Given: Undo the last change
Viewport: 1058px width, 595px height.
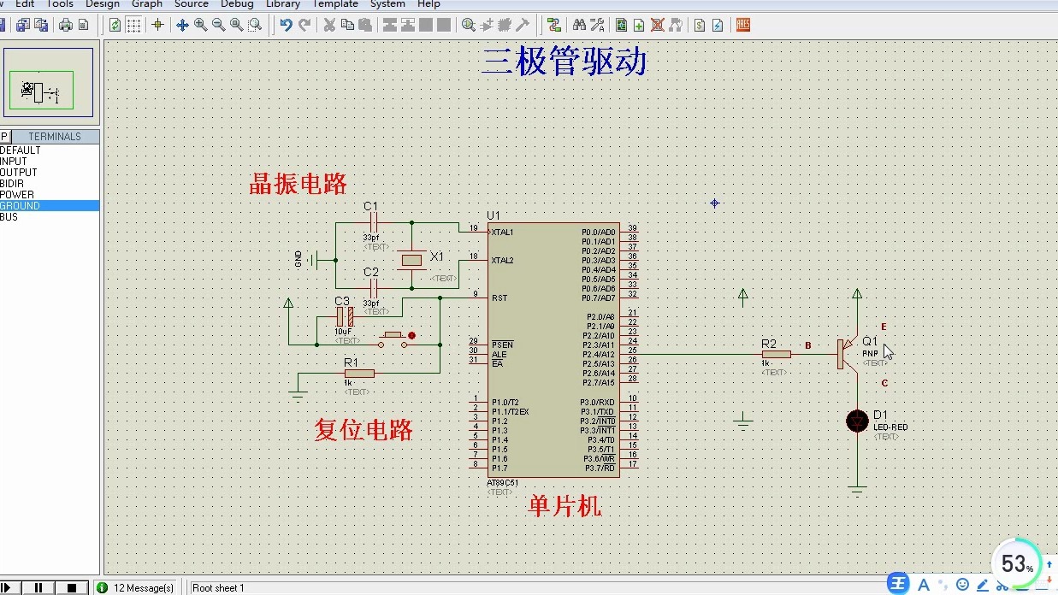Looking at the screenshot, I should (x=287, y=25).
